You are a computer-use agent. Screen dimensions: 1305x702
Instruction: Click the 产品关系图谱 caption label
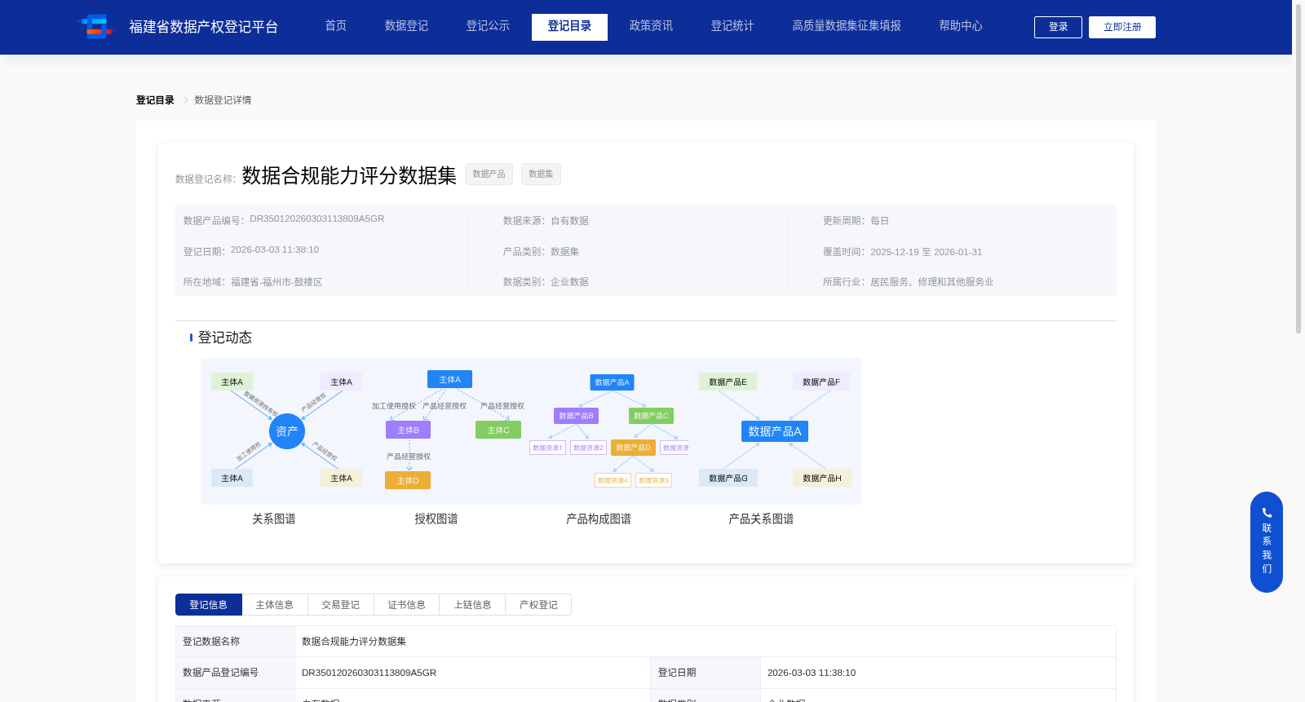(761, 519)
